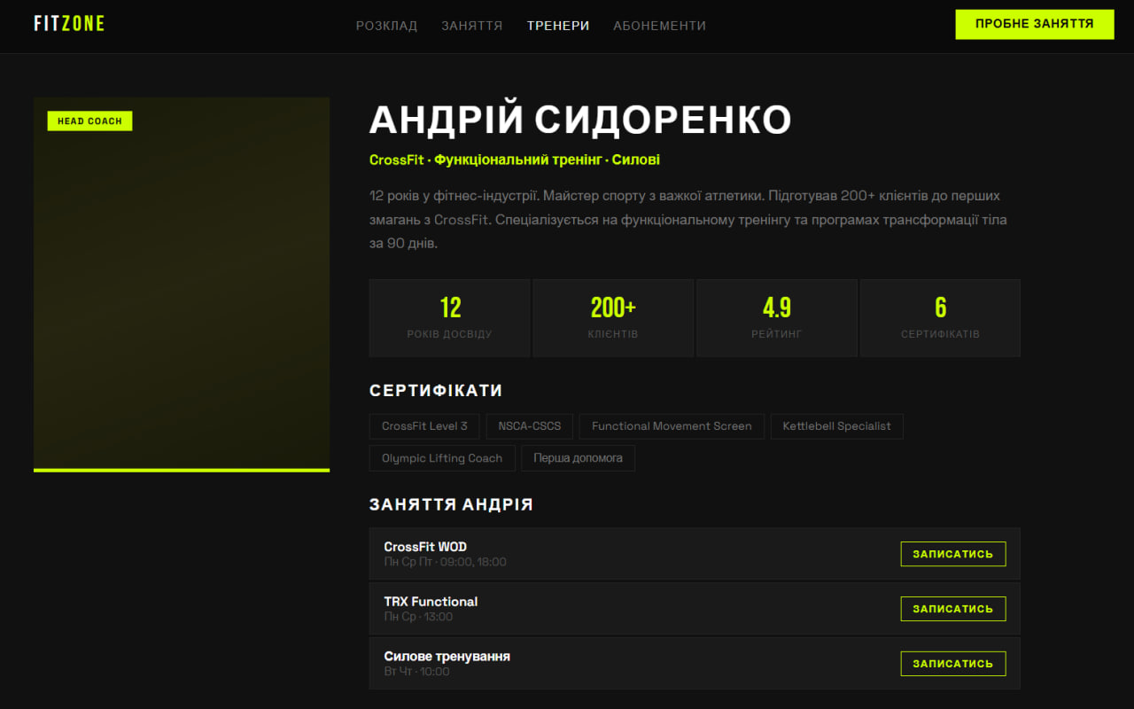Select the CrossFit specialty link

397,160
